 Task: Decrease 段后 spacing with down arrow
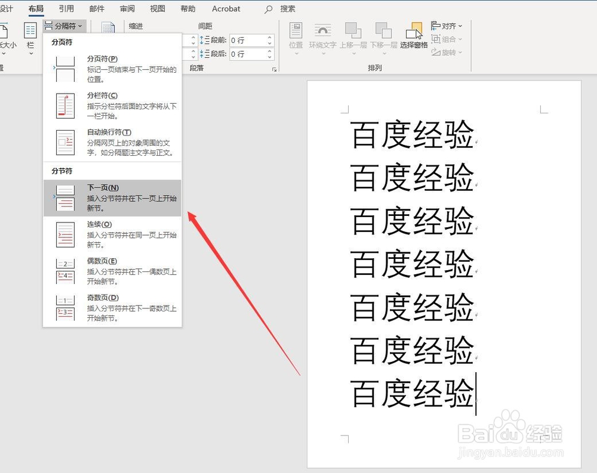click(x=270, y=57)
